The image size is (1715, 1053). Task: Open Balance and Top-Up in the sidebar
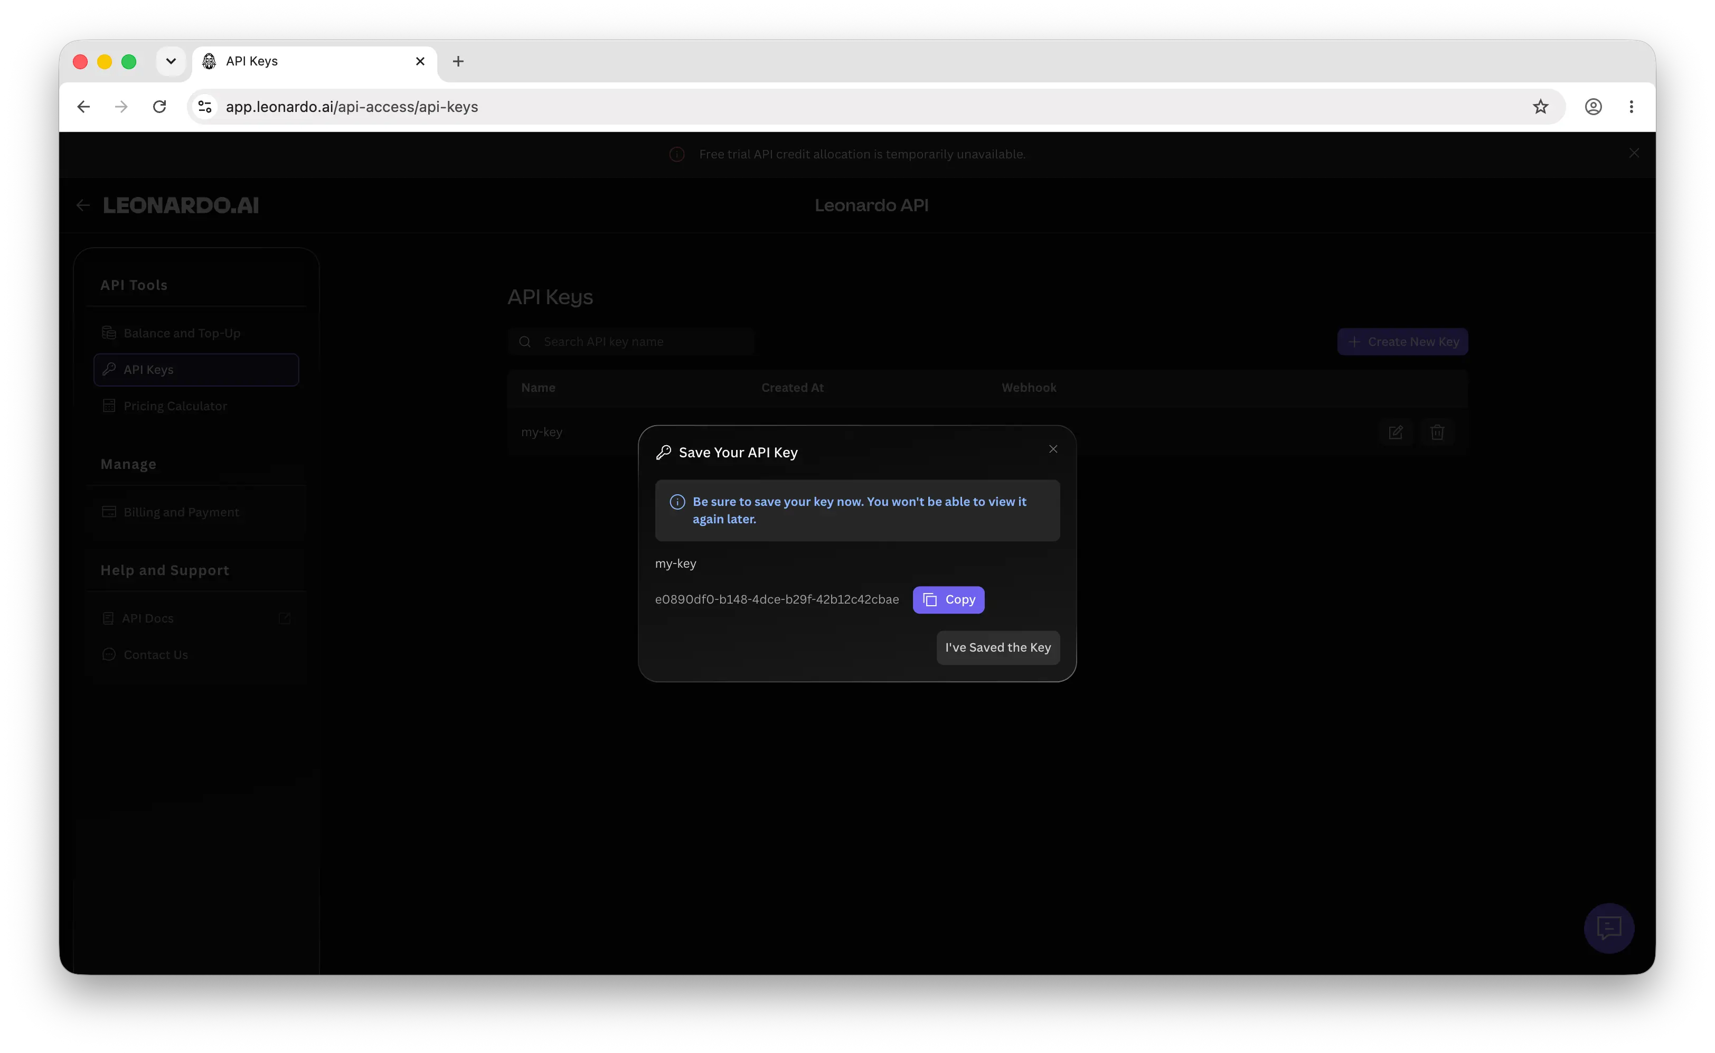[196, 333]
